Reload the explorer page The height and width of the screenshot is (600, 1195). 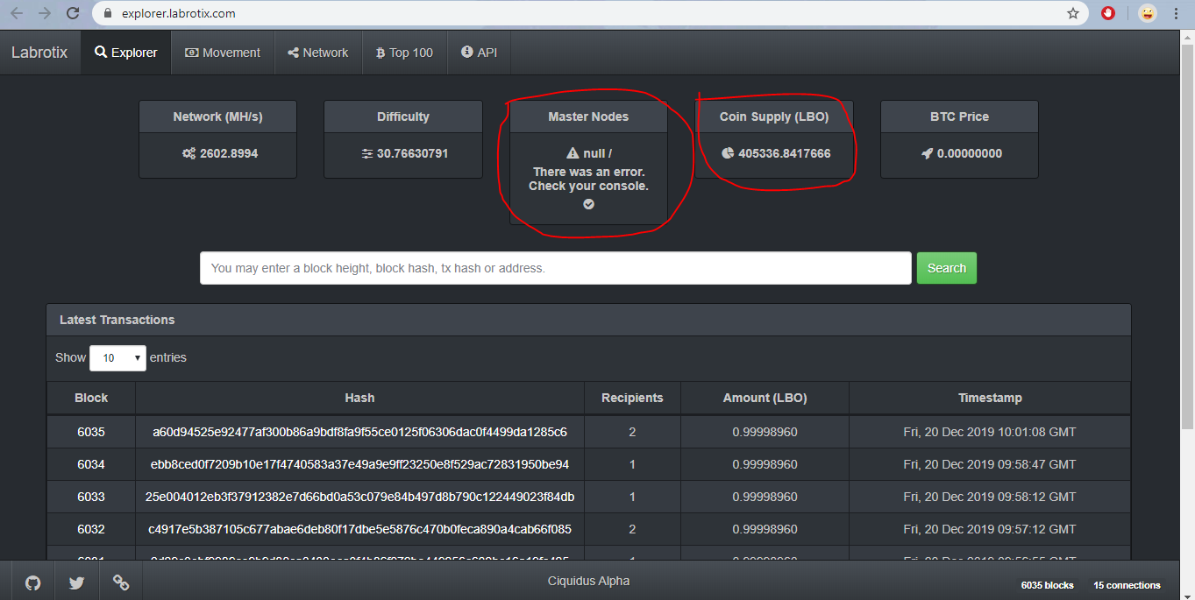73,13
